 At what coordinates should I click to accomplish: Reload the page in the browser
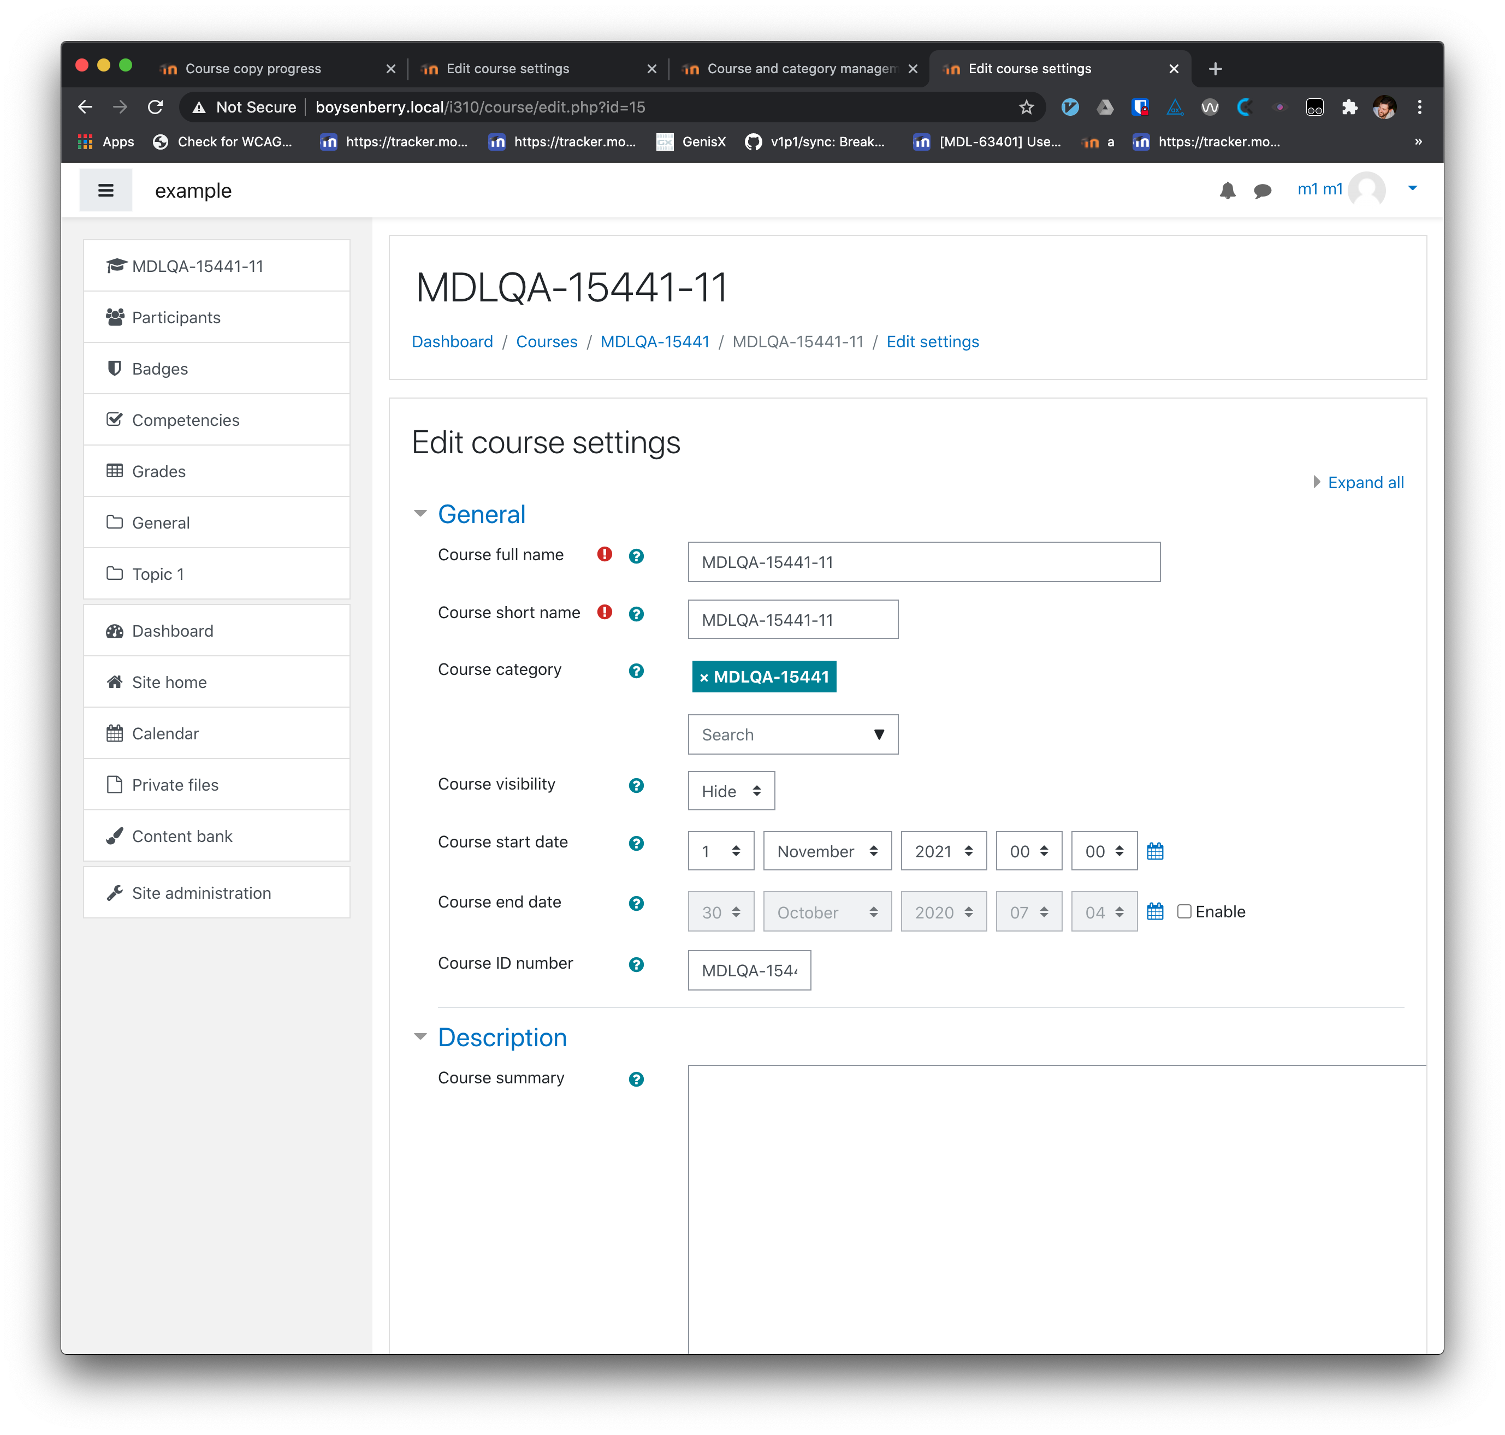click(155, 107)
